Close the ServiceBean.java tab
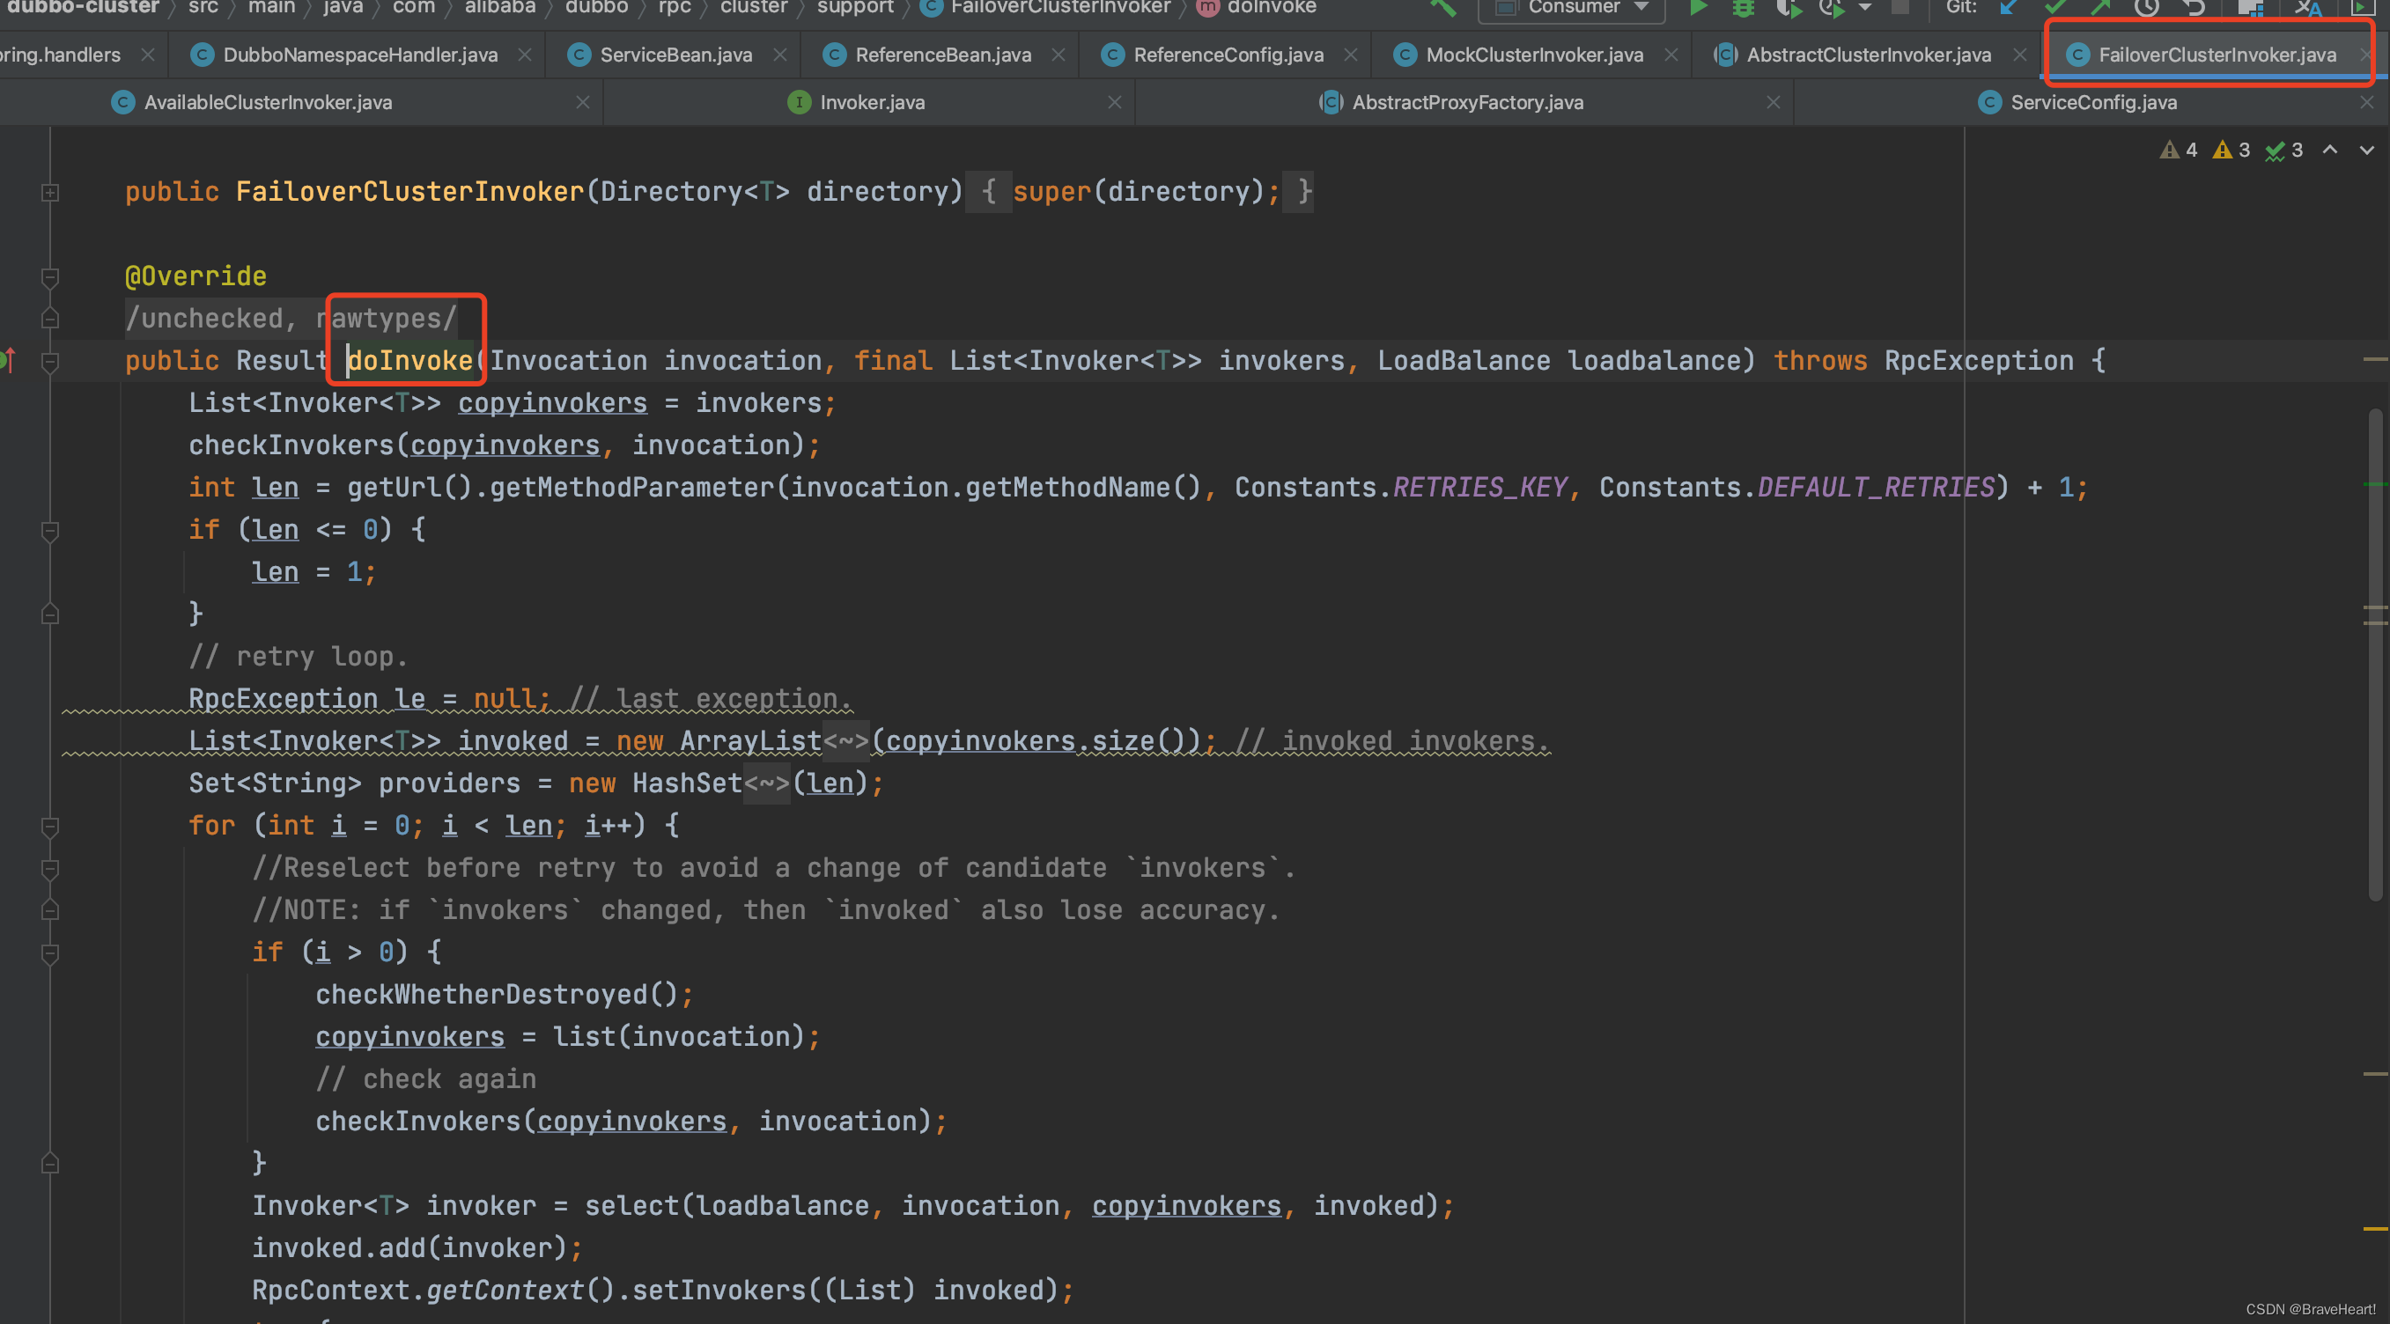2390x1324 pixels. [x=780, y=55]
